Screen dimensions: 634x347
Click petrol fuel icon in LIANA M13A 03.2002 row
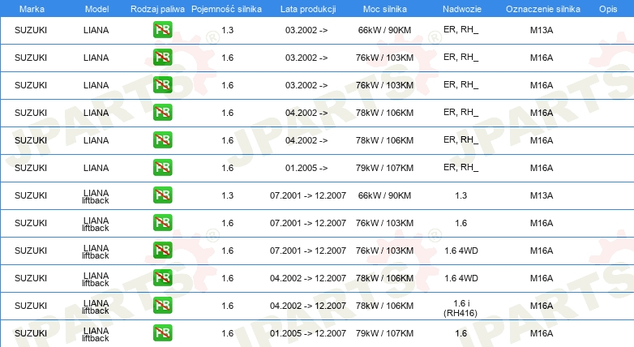coord(162,30)
